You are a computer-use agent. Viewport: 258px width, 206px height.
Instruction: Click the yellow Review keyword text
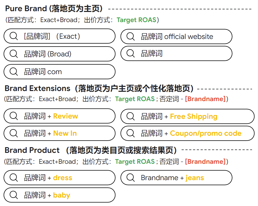(66, 116)
